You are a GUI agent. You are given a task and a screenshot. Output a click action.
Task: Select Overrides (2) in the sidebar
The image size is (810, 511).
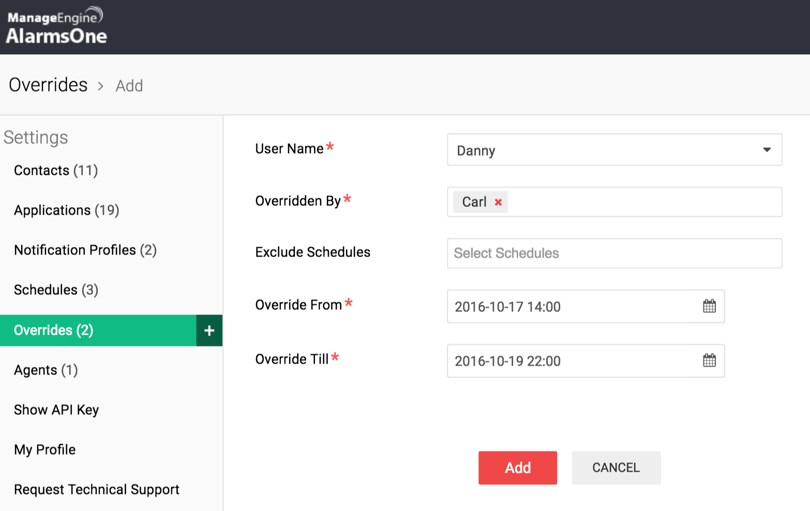click(x=98, y=330)
